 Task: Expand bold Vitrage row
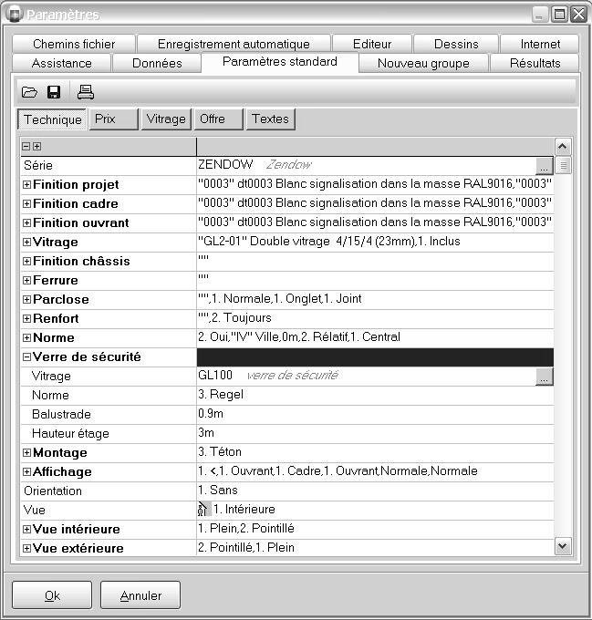(26, 242)
